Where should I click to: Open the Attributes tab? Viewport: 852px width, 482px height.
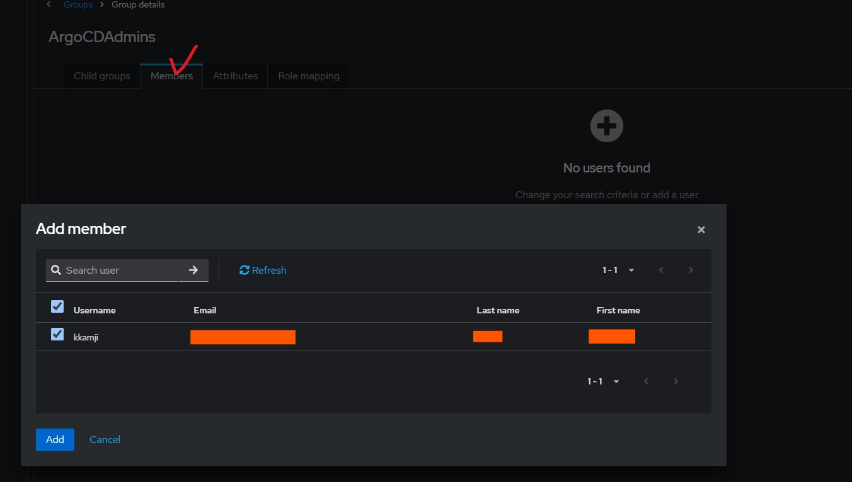[235, 76]
